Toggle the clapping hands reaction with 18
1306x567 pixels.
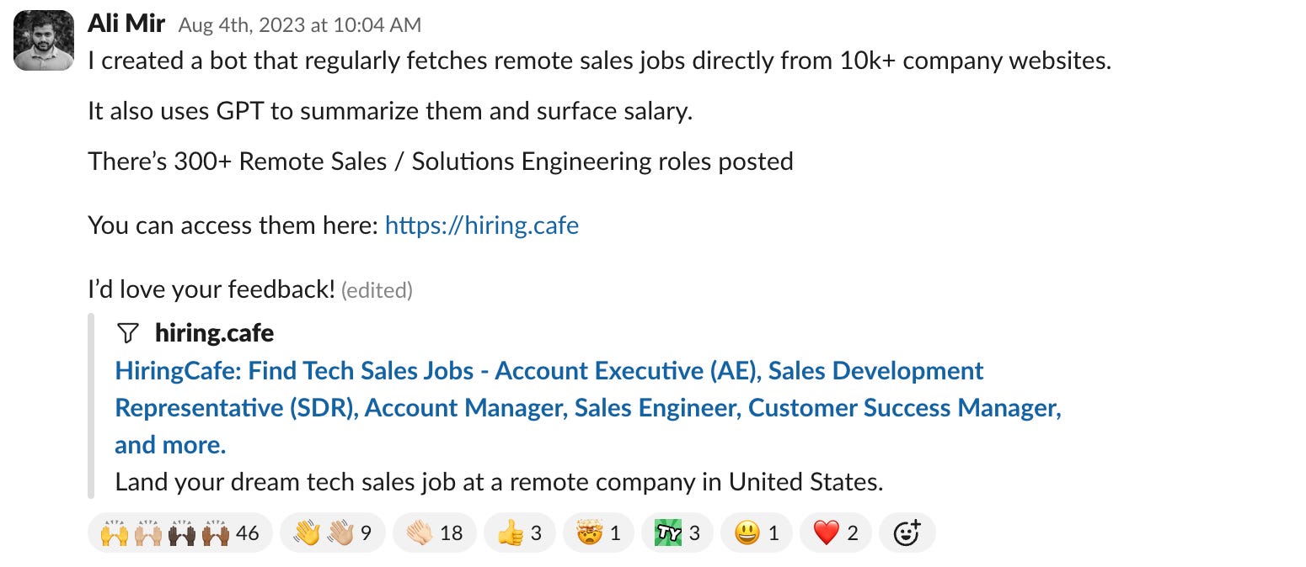point(435,533)
